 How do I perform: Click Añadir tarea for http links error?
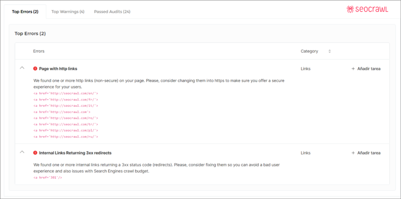(x=366, y=69)
